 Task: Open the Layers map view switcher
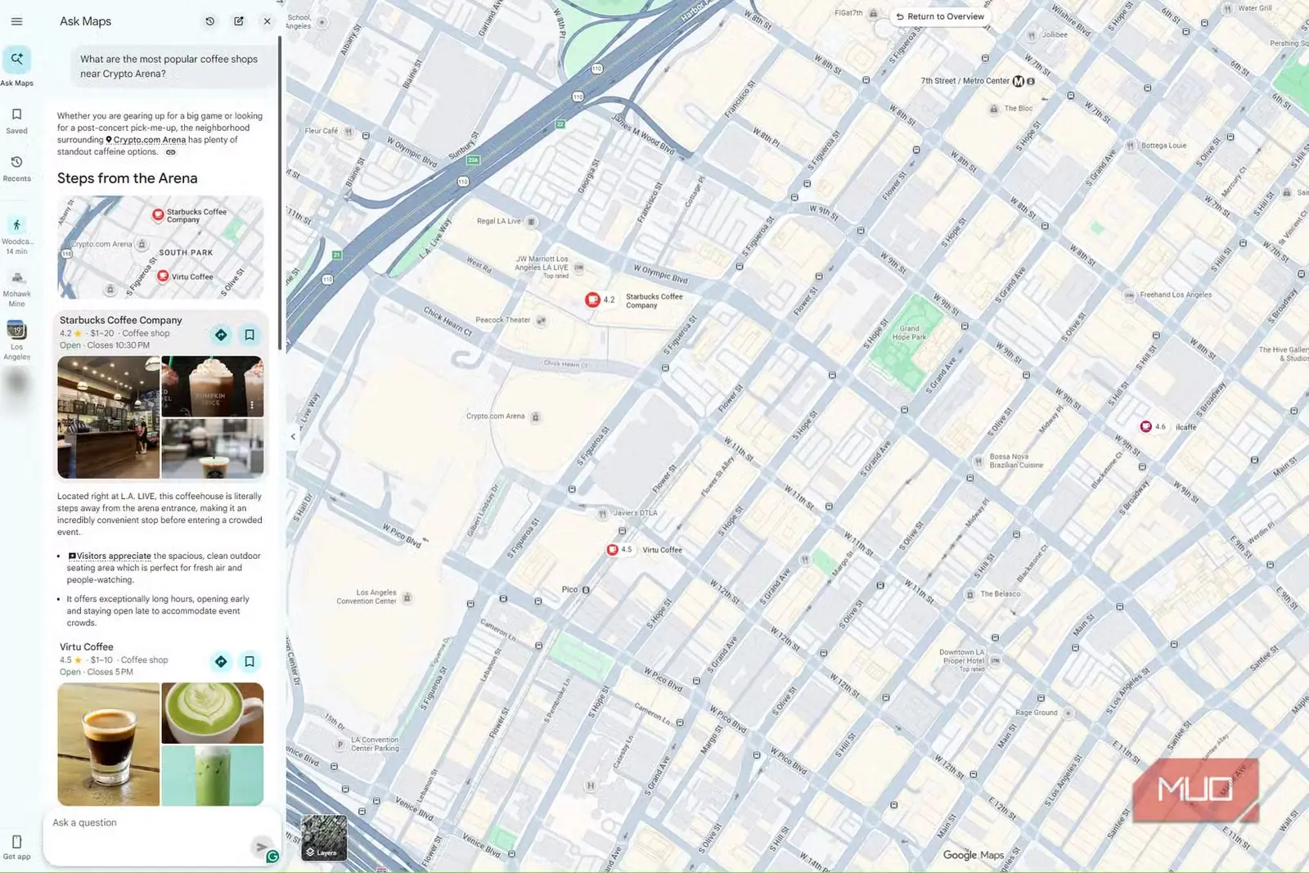tap(324, 837)
